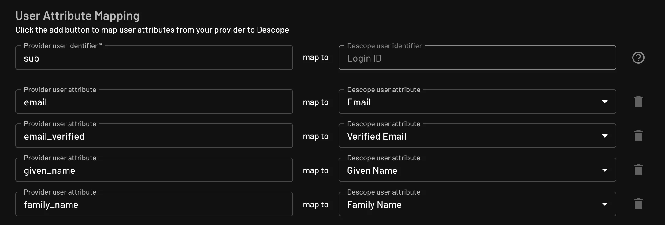Viewport: 665px width, 225px height.
Task: Remove the given_name mapping via trash icon
Action: pyautogui.click(x=638, y=170)
